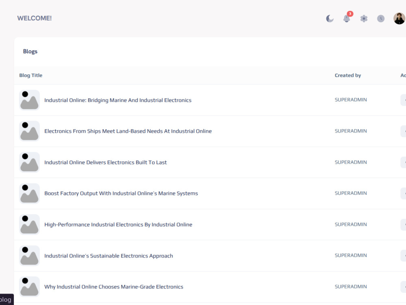Sort by the Created by column header

(348, 75)
